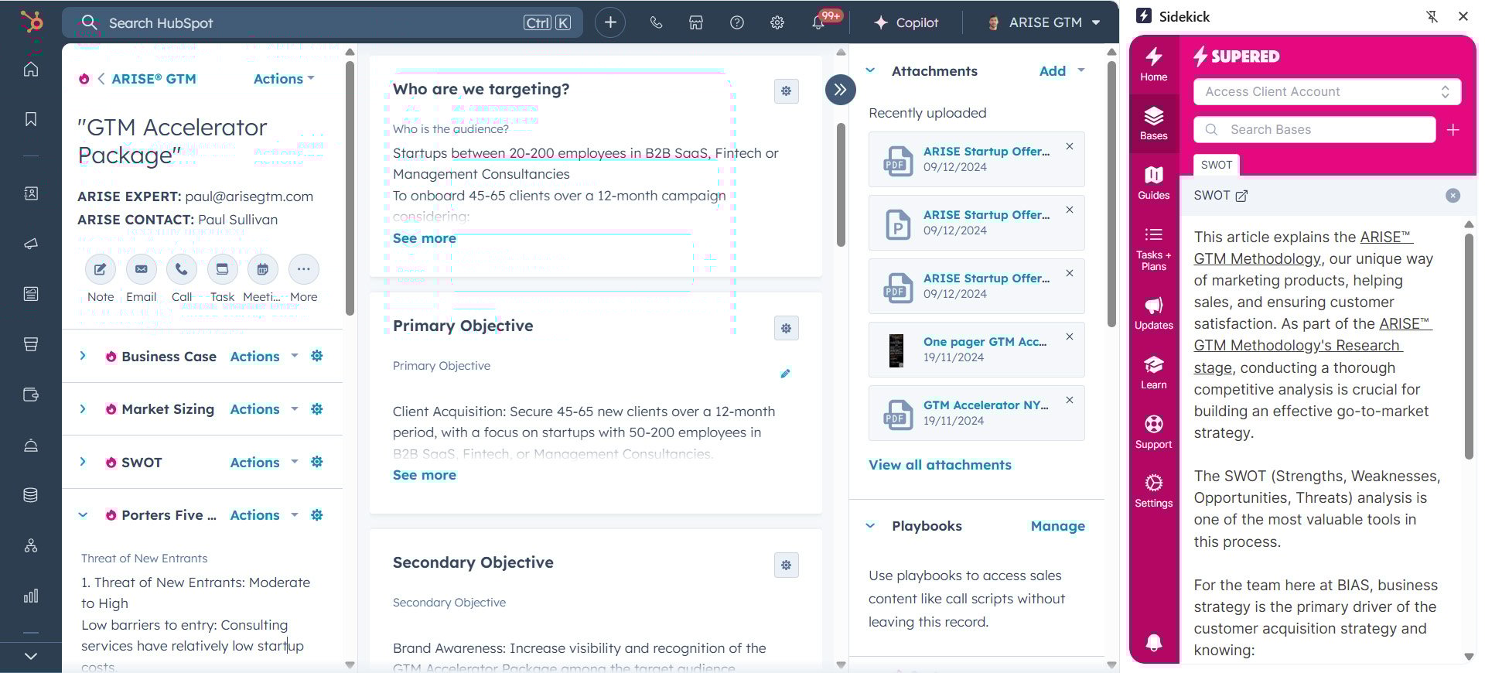
Task: Go back to ARISE® GTM breadcrumb
Action: [153, 79]
